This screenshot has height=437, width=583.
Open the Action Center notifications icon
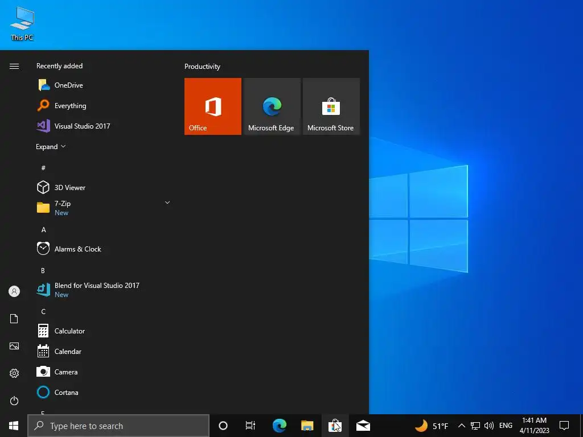click(x=564, y=426)
